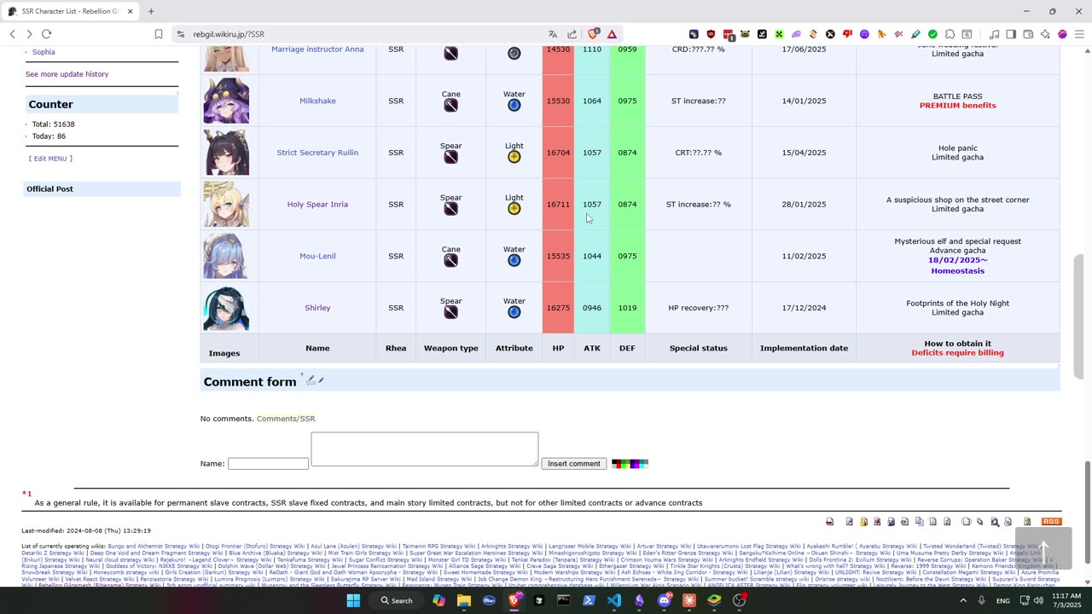Click the RSS feed badge
The height and width of the screenshot is (614, 1092).
tap(1051, 521)
